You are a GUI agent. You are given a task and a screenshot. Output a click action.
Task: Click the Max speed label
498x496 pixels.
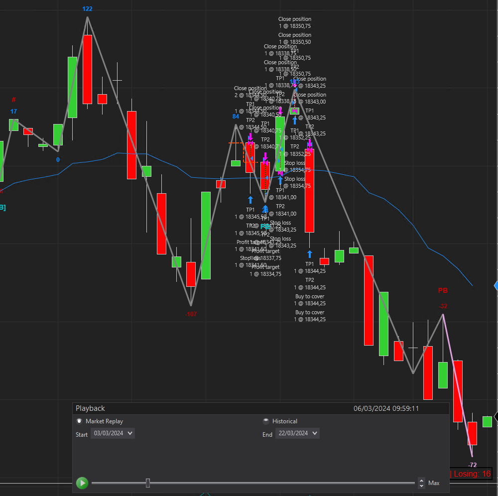click(434, 483)
